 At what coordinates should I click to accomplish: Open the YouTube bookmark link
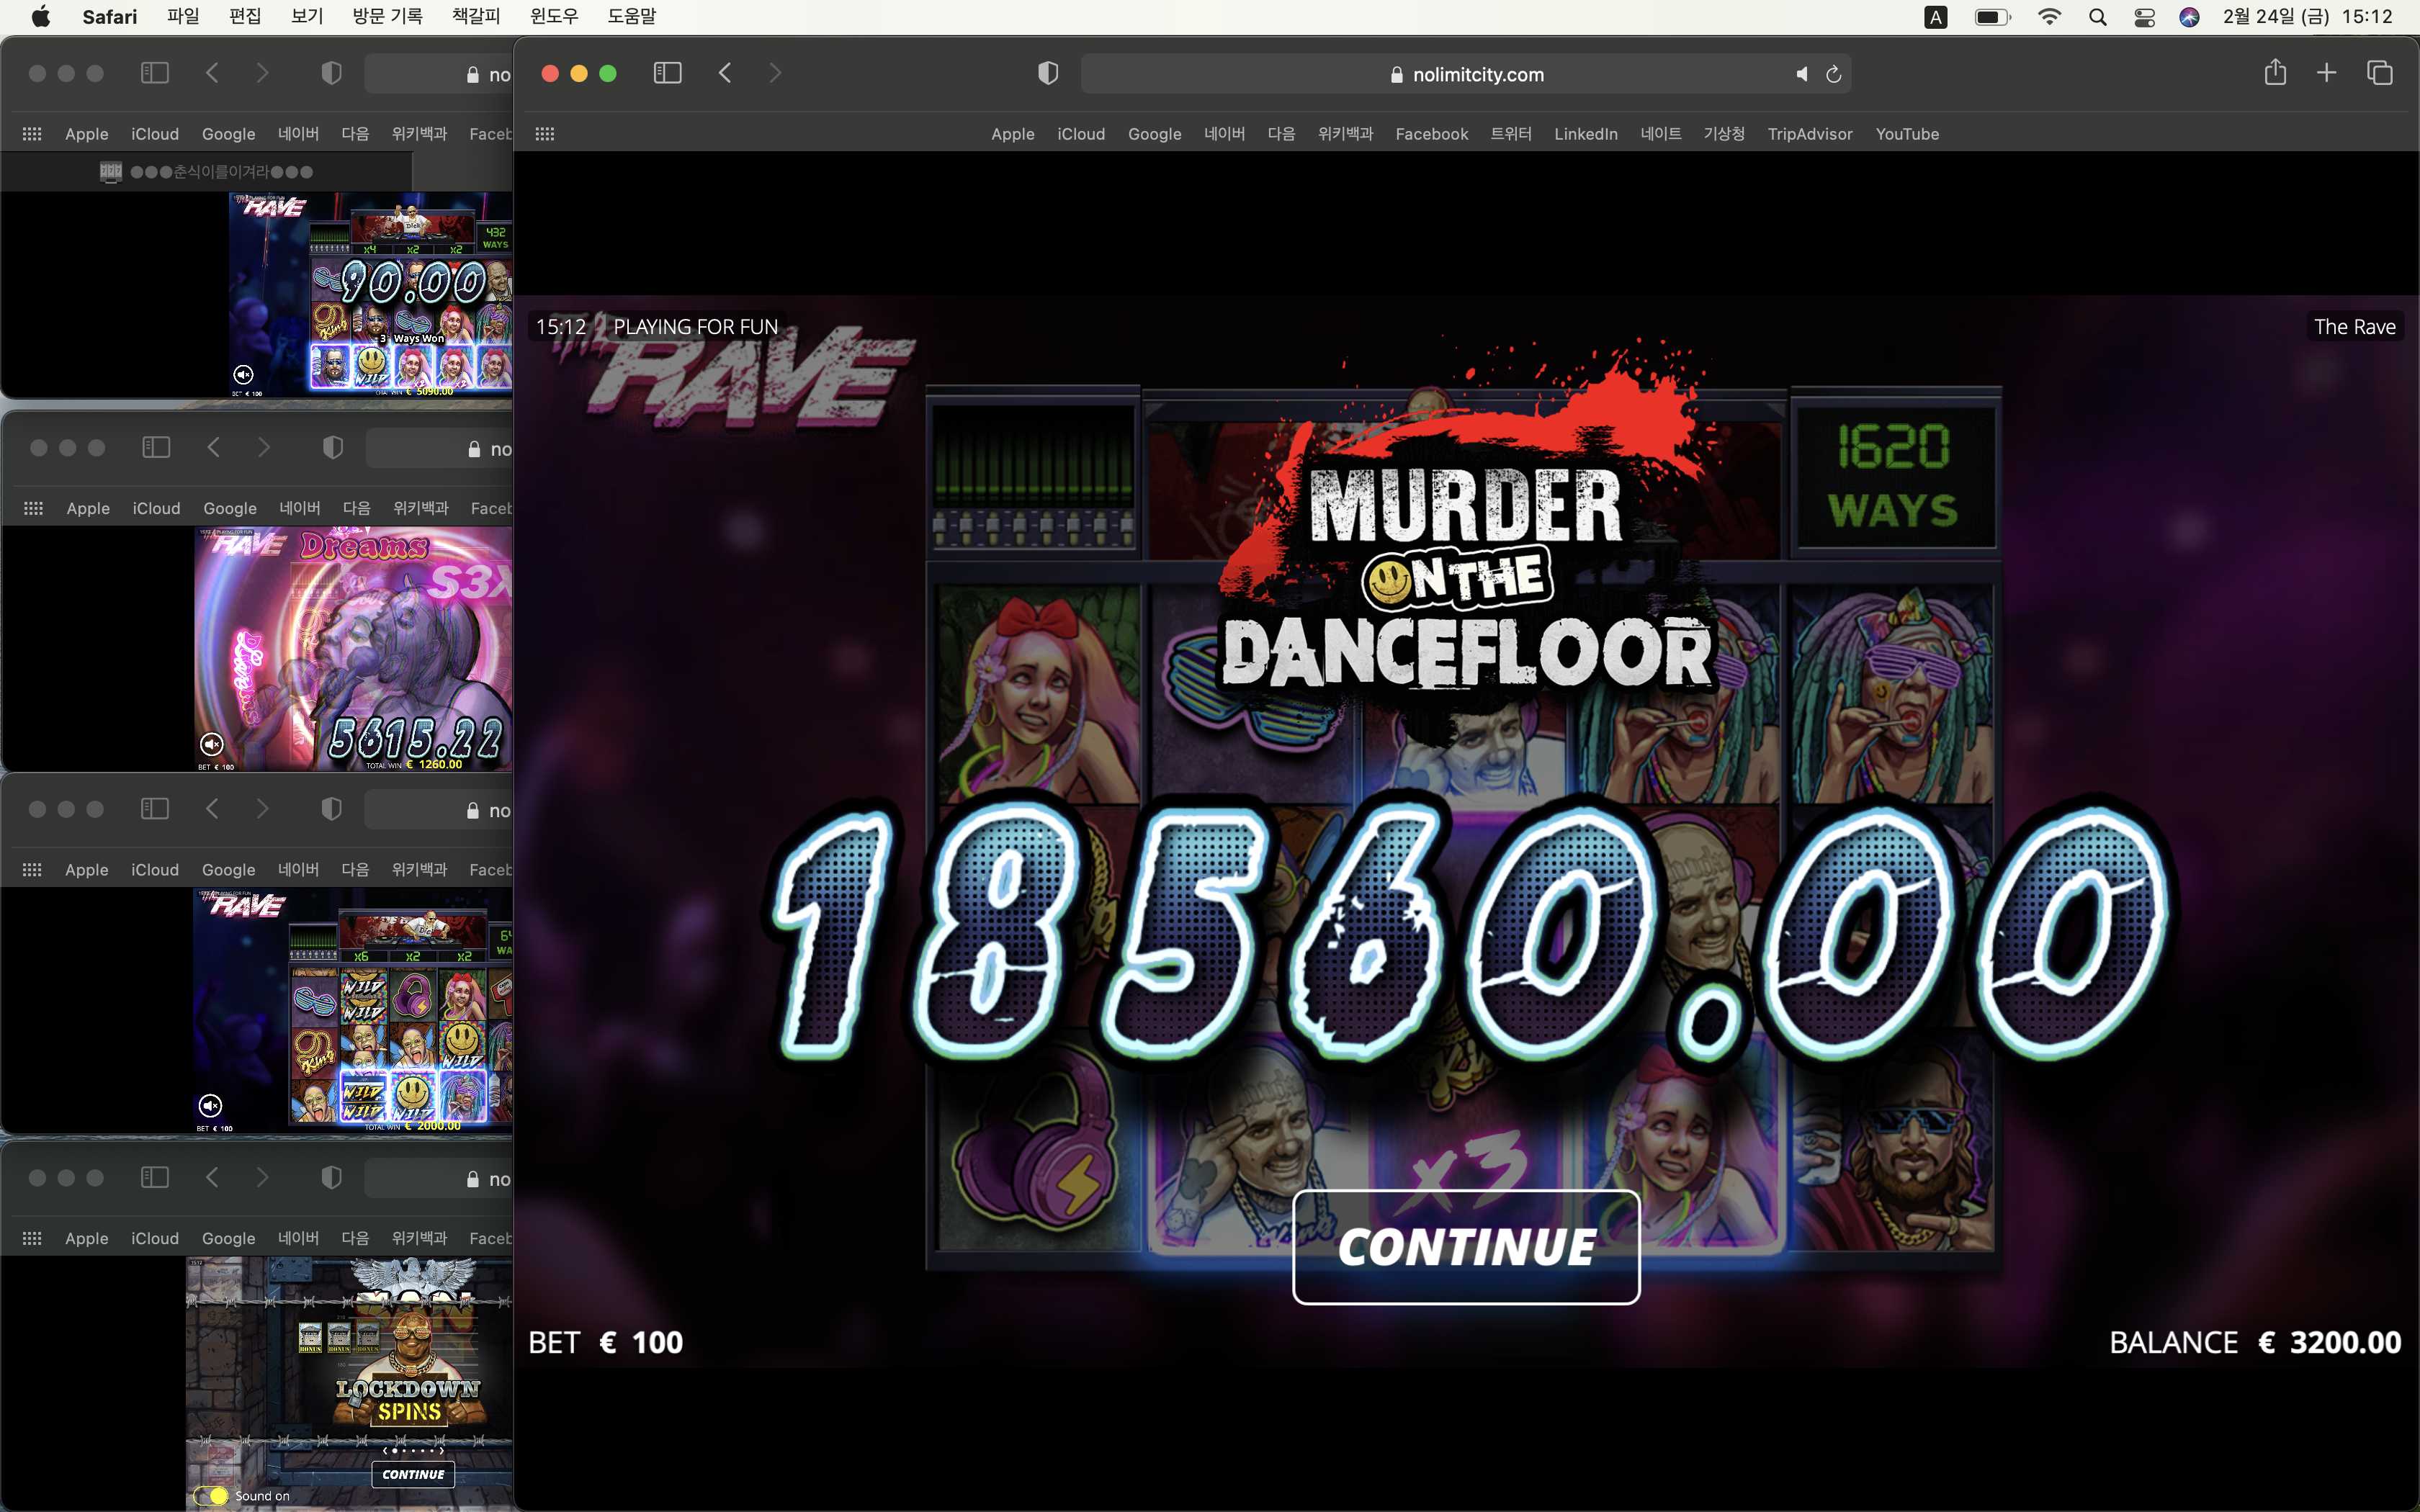(1907, 134)
